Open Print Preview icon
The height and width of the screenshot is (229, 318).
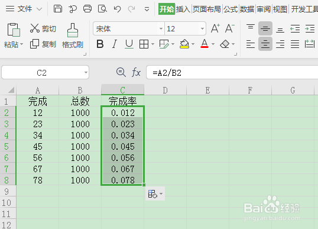102,9
